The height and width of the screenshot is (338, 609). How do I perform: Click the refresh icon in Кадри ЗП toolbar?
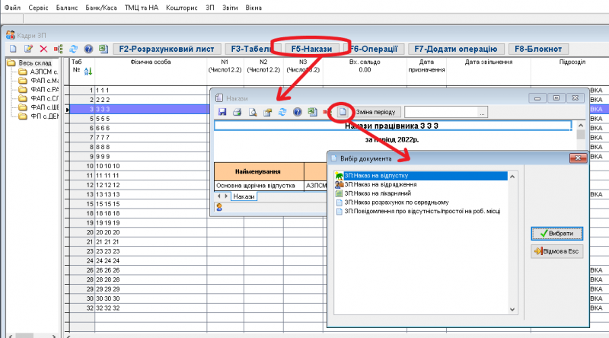[74, 49]
